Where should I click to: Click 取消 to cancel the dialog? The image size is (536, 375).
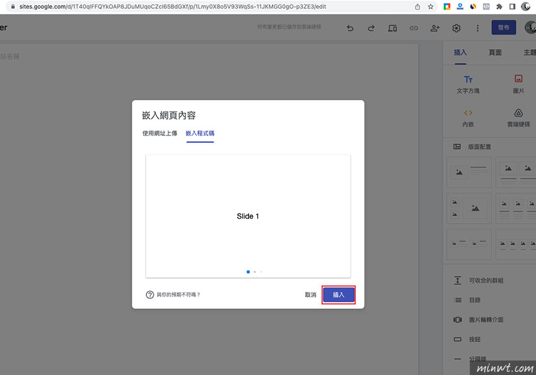(x=310, y=295)
